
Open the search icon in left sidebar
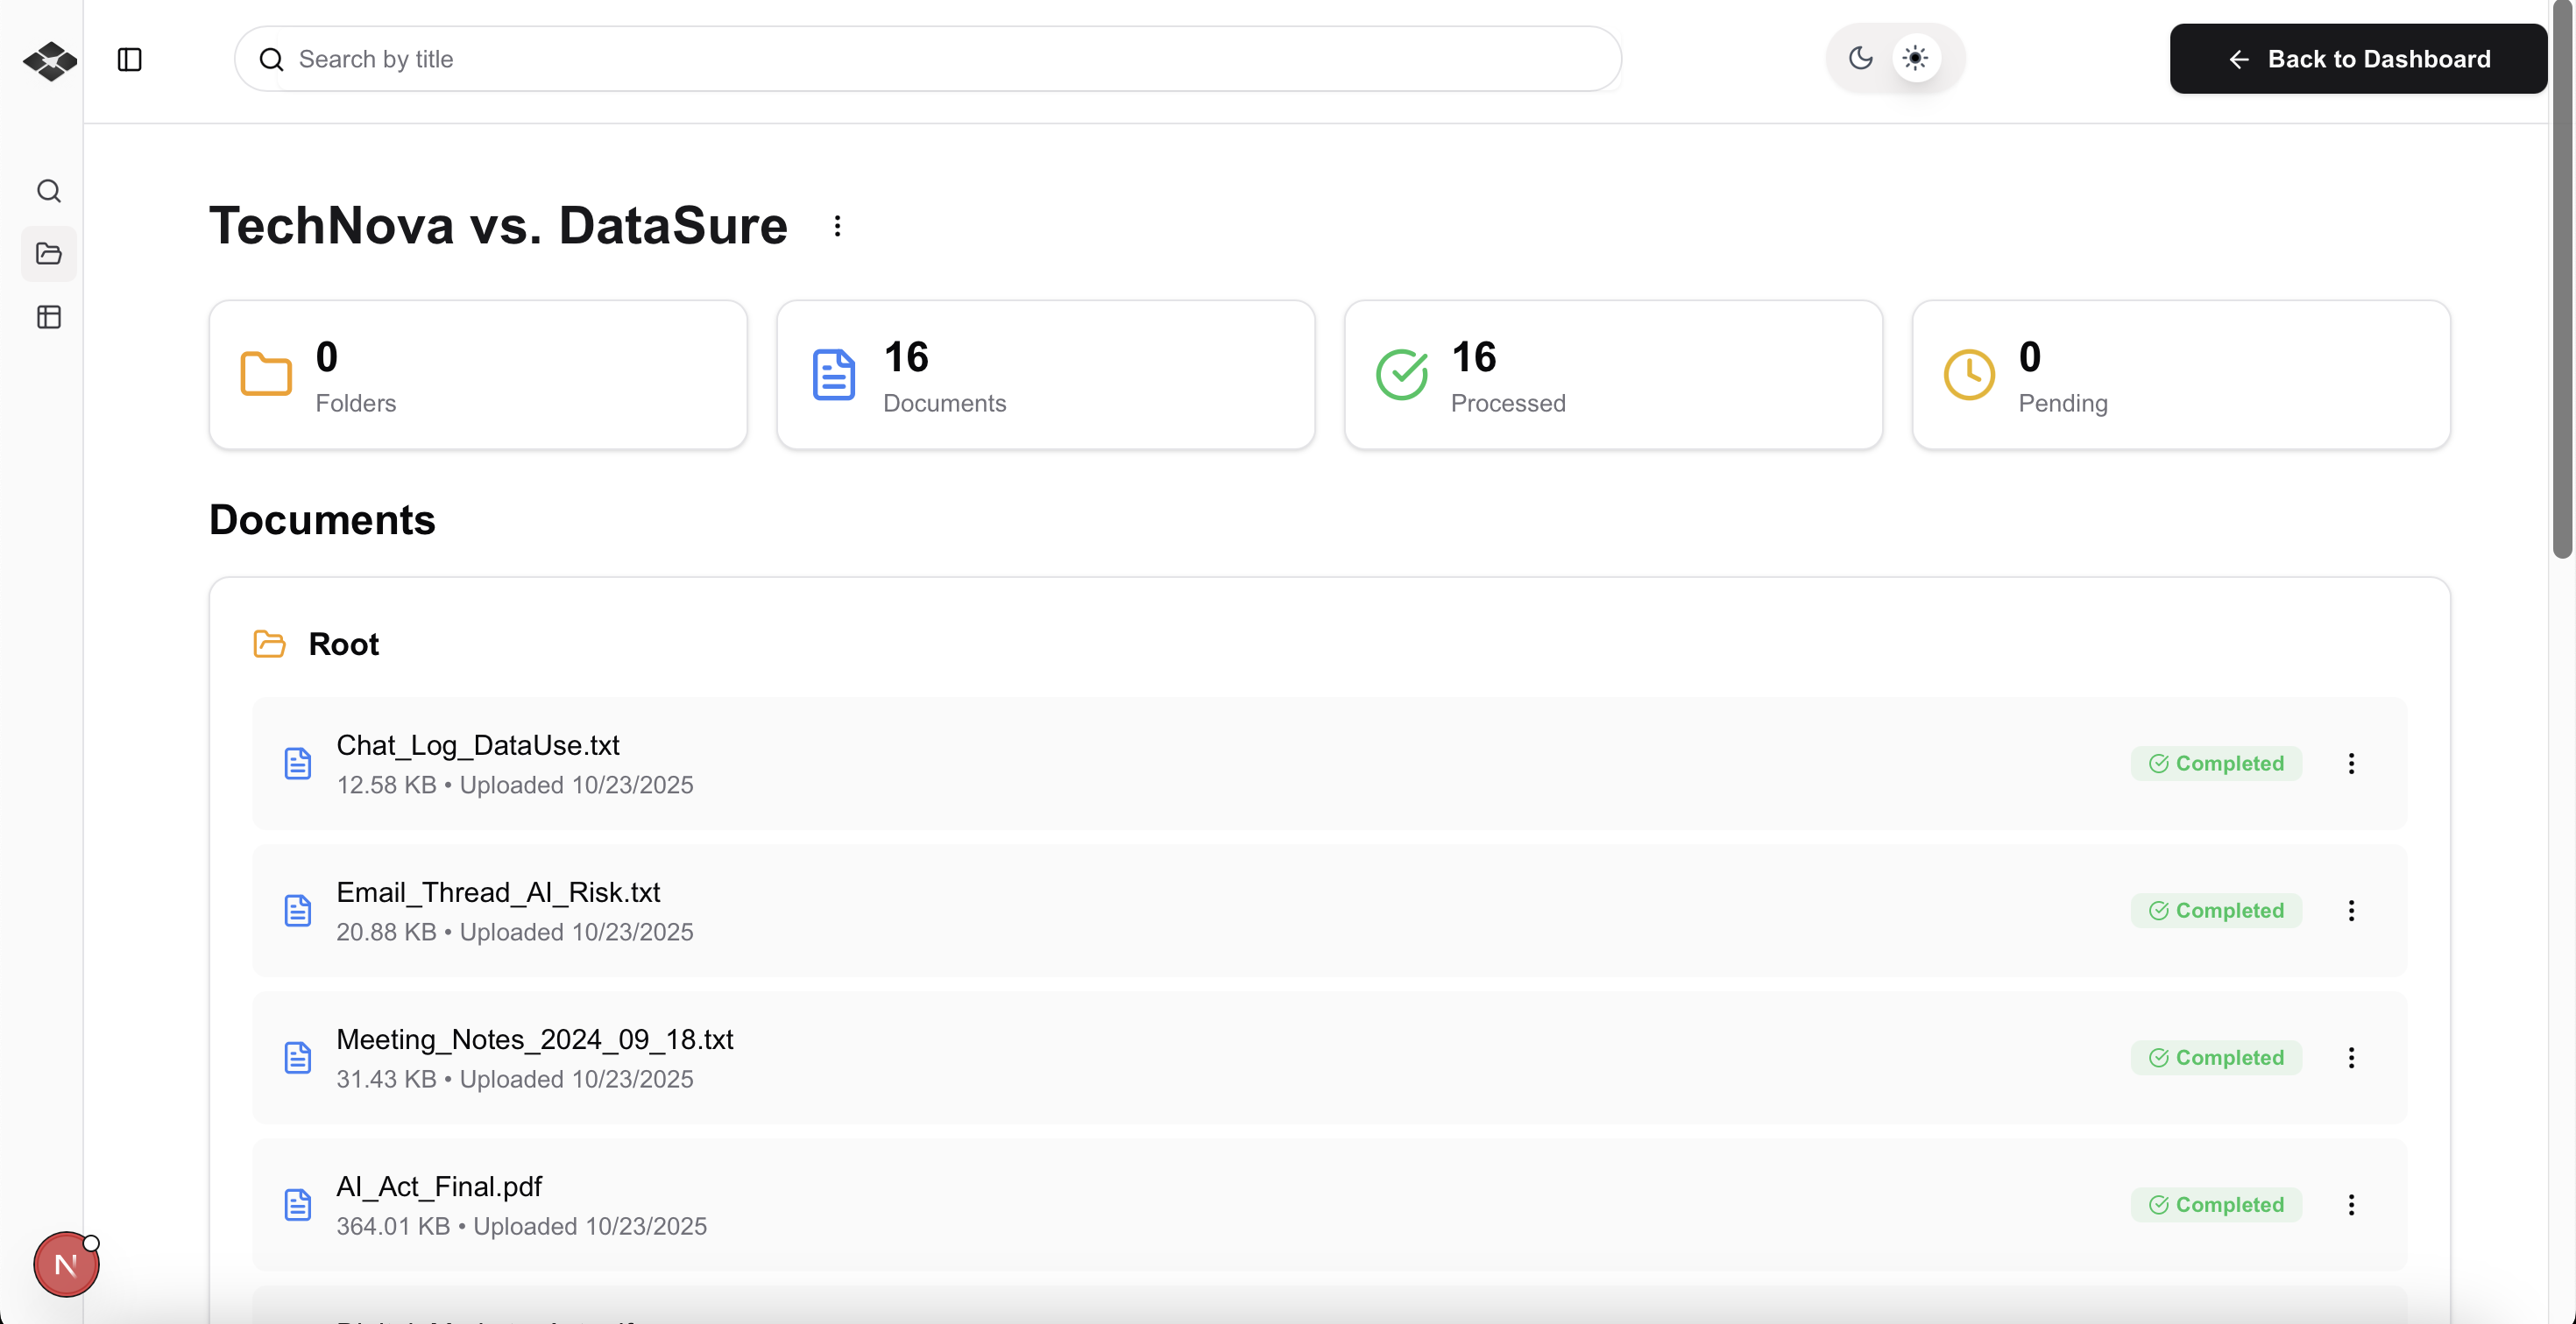pos(49,191)
